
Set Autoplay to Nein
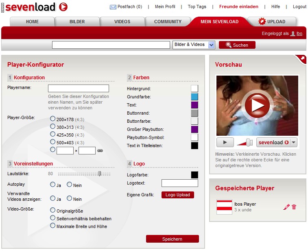(69, 185)
